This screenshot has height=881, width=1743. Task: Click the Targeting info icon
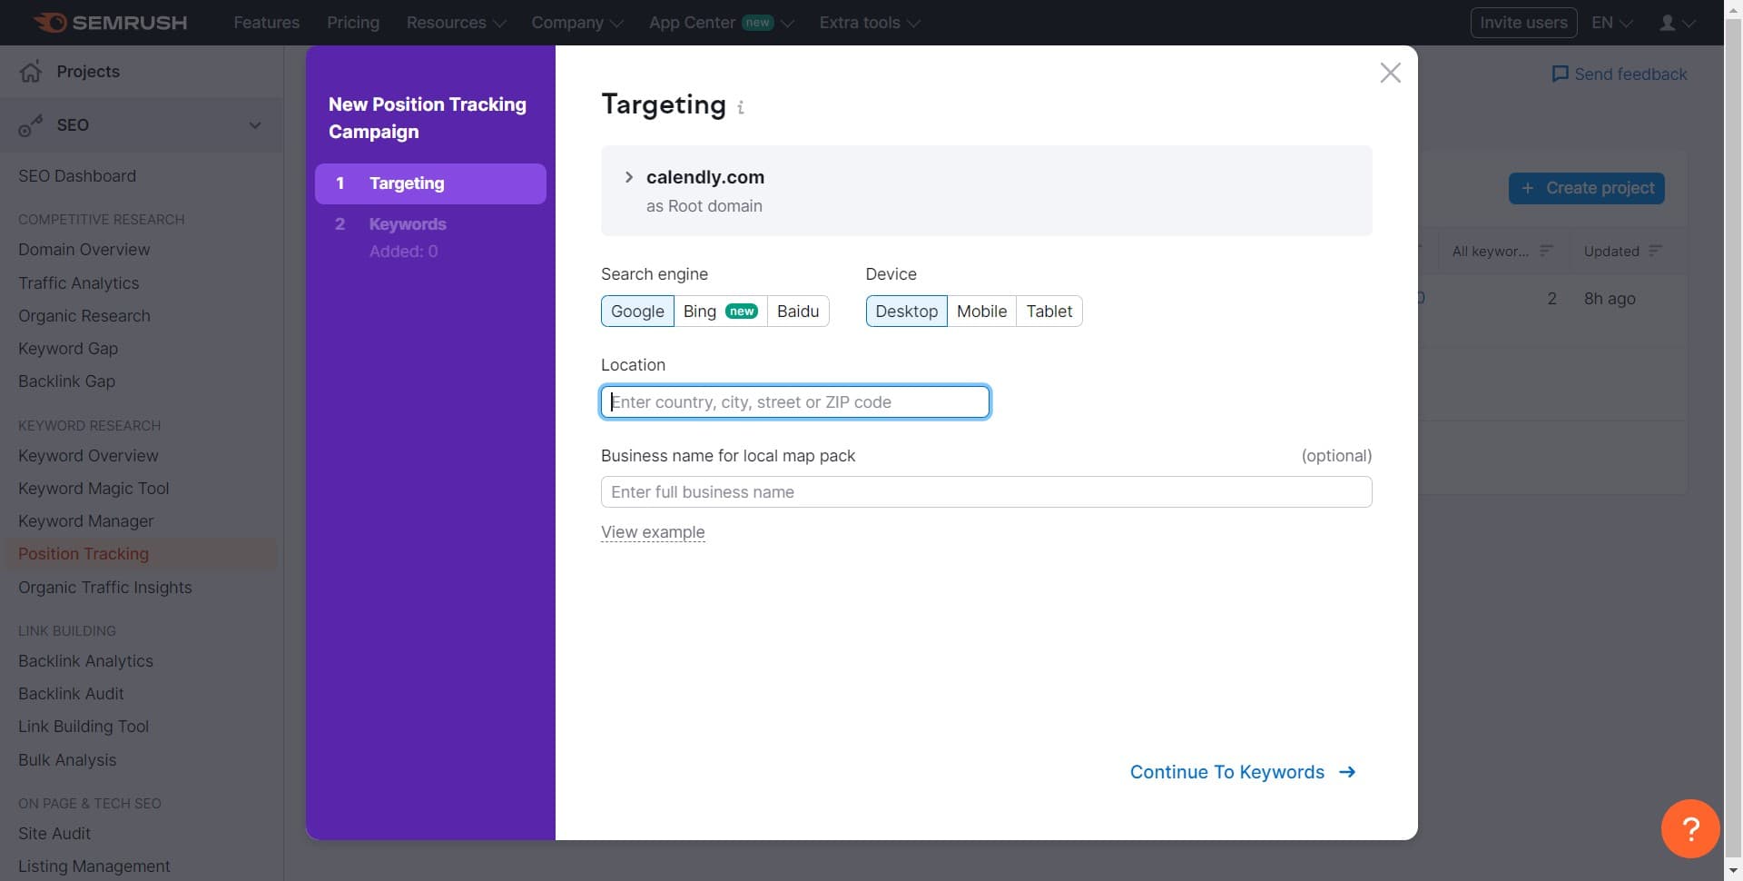(741, 108)
